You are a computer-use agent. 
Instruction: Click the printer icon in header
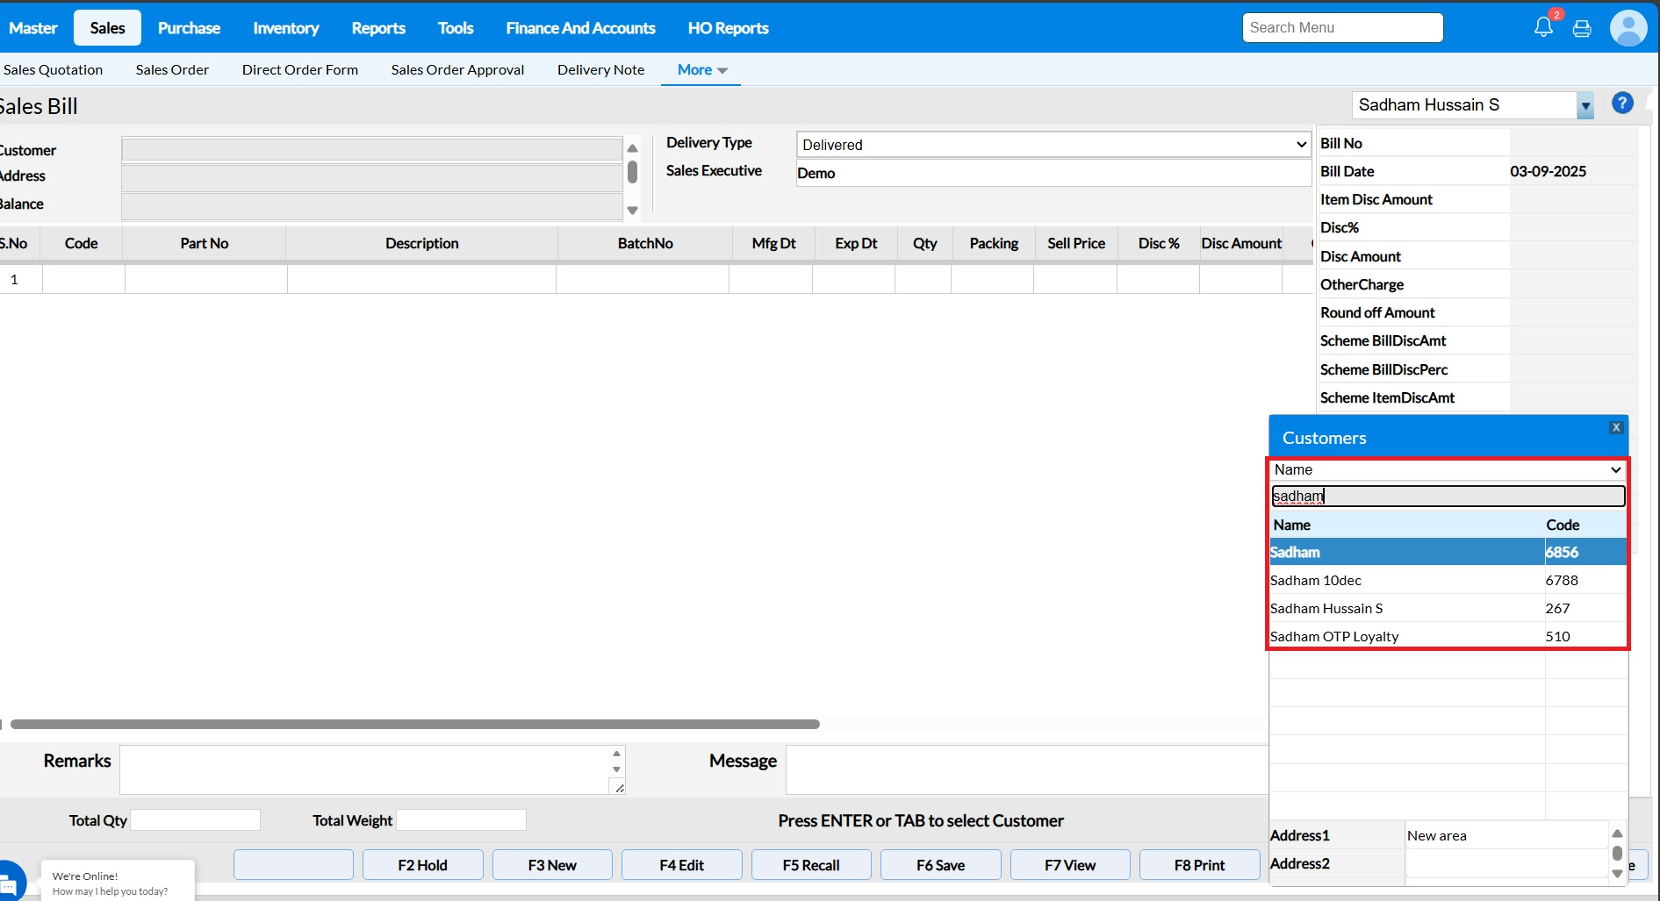tap(1582, 29)
